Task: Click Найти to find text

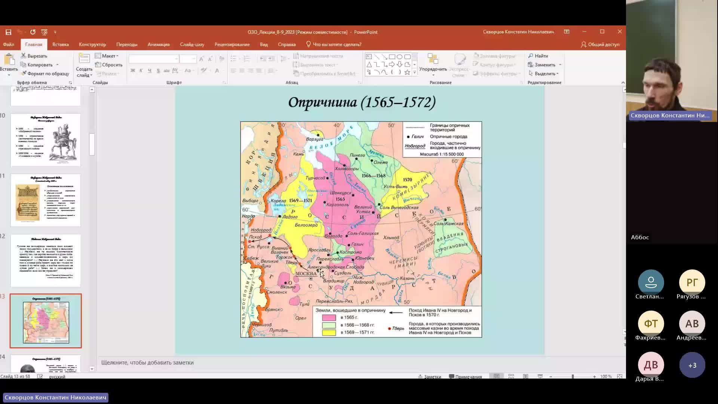Action: coord(538,56)
